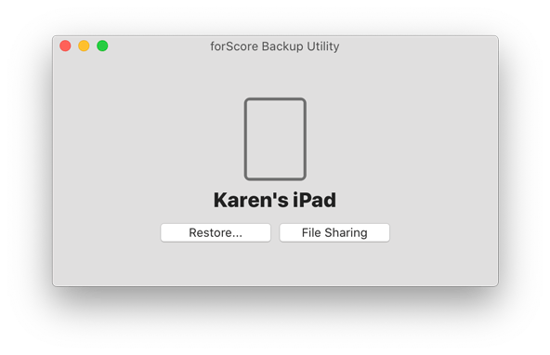Click the word "Sharing" on the button
550x355 pixels.
pyautogui.click(x=346, y=233)
